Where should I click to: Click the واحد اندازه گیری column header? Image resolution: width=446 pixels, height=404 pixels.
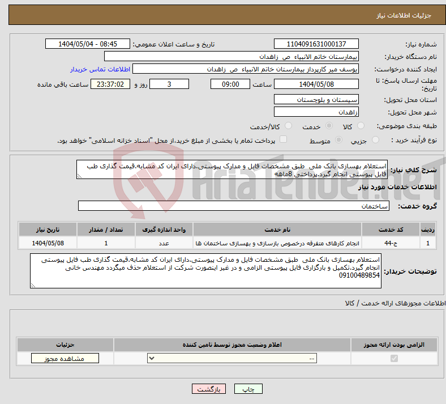click(164, 229)
